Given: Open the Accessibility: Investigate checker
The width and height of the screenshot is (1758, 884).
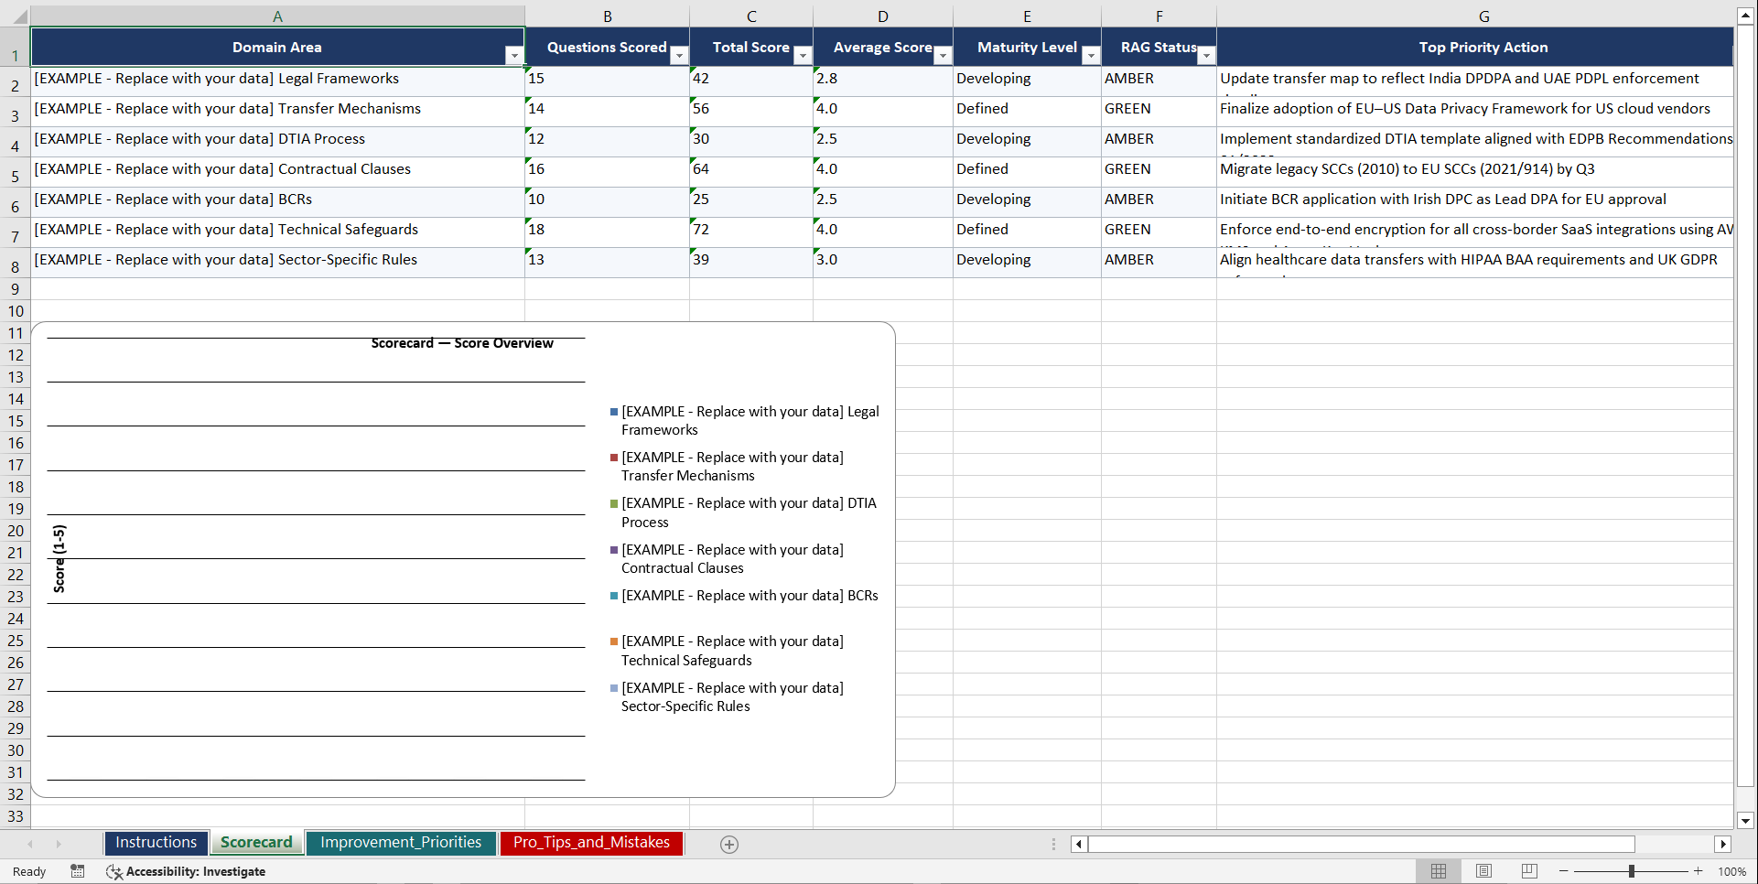Looking at the screenshot, I should point(187,871).
